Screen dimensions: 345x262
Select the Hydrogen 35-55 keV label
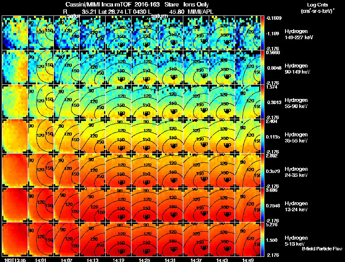[296, 138]
